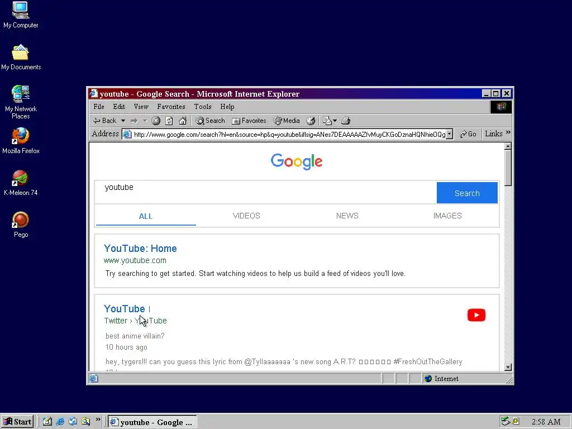Screen dimensions: 572x429
Task: Print the page with the Print icon
Action: point(346,121)
